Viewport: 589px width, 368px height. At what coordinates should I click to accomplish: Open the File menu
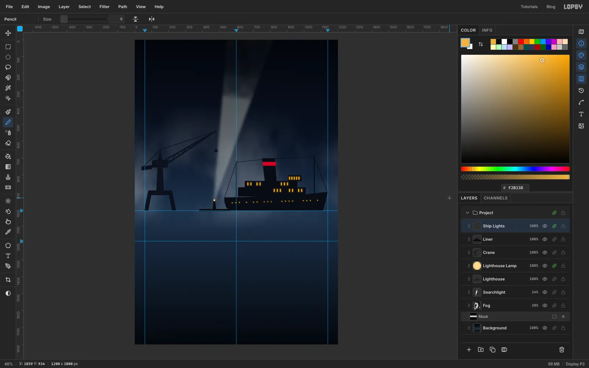coord(9,7)
